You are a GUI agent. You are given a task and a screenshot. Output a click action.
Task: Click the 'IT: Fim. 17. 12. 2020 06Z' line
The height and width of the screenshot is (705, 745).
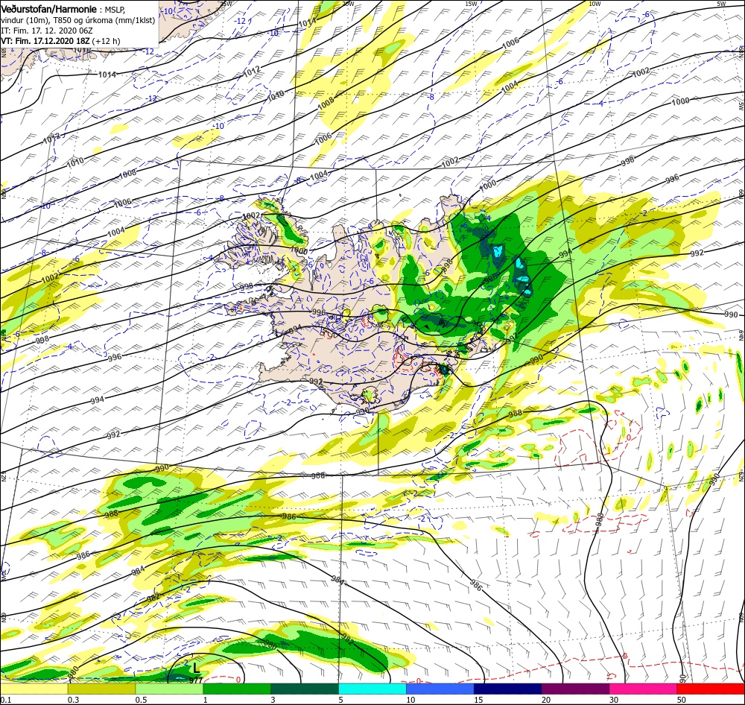pos(46,31)
